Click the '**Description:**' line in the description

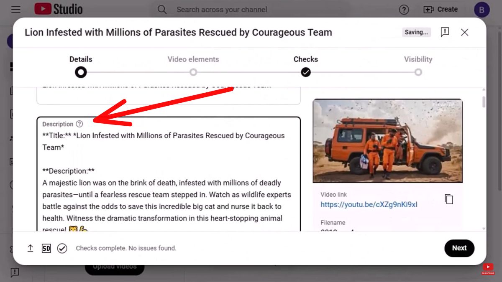coord(69,171)
